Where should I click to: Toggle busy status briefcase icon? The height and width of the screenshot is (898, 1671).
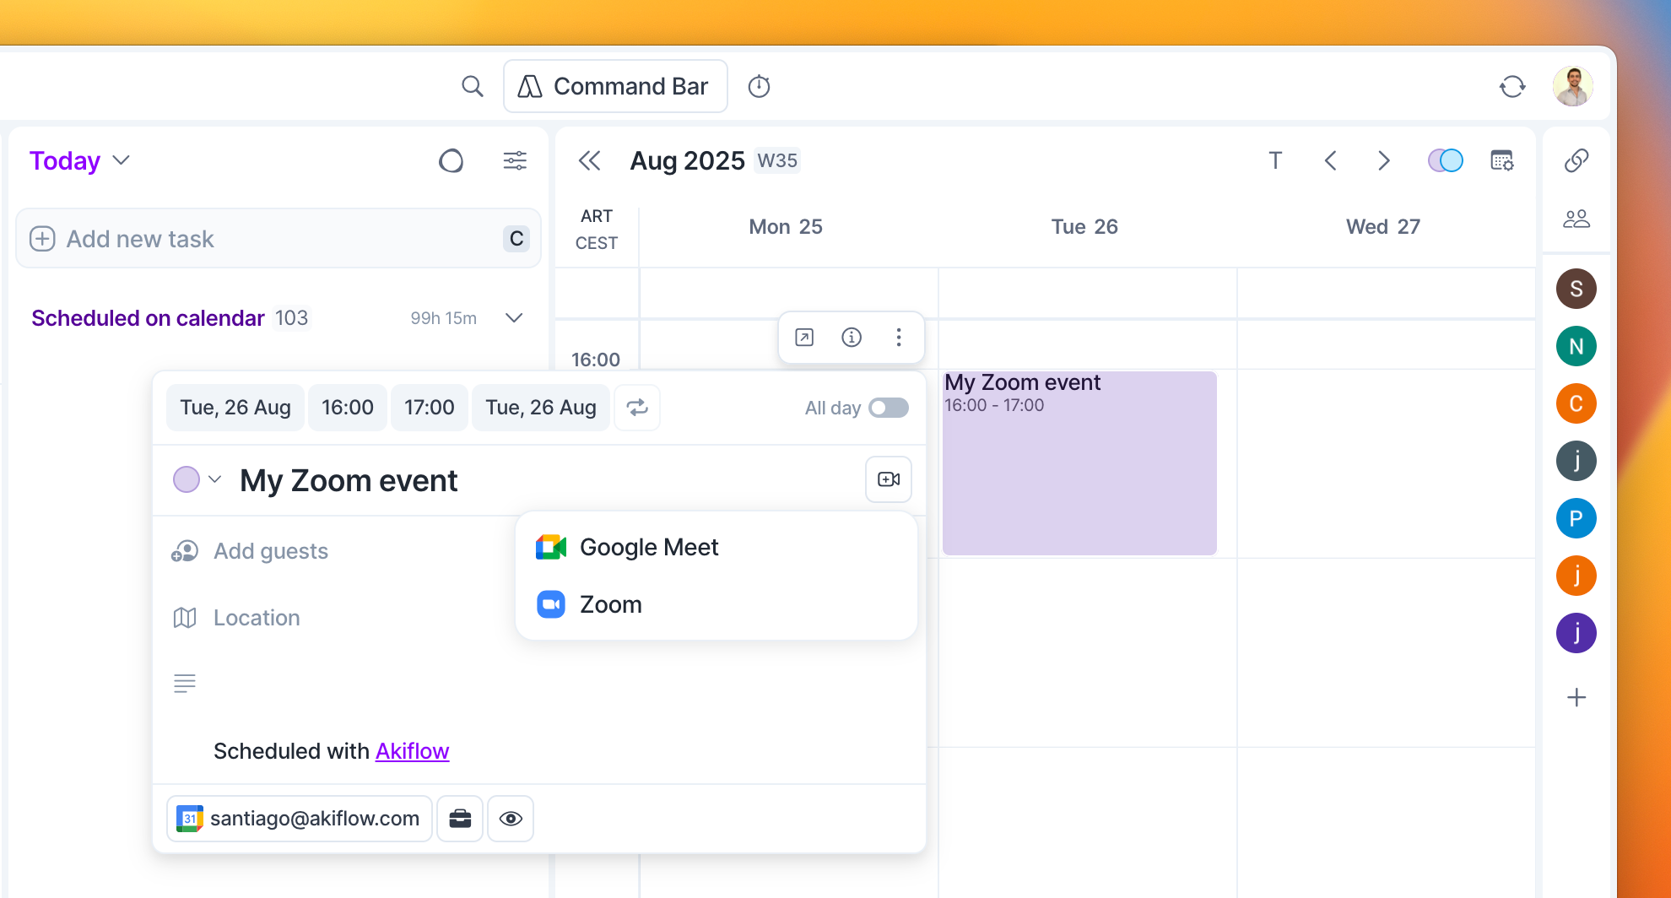[460, 819]
